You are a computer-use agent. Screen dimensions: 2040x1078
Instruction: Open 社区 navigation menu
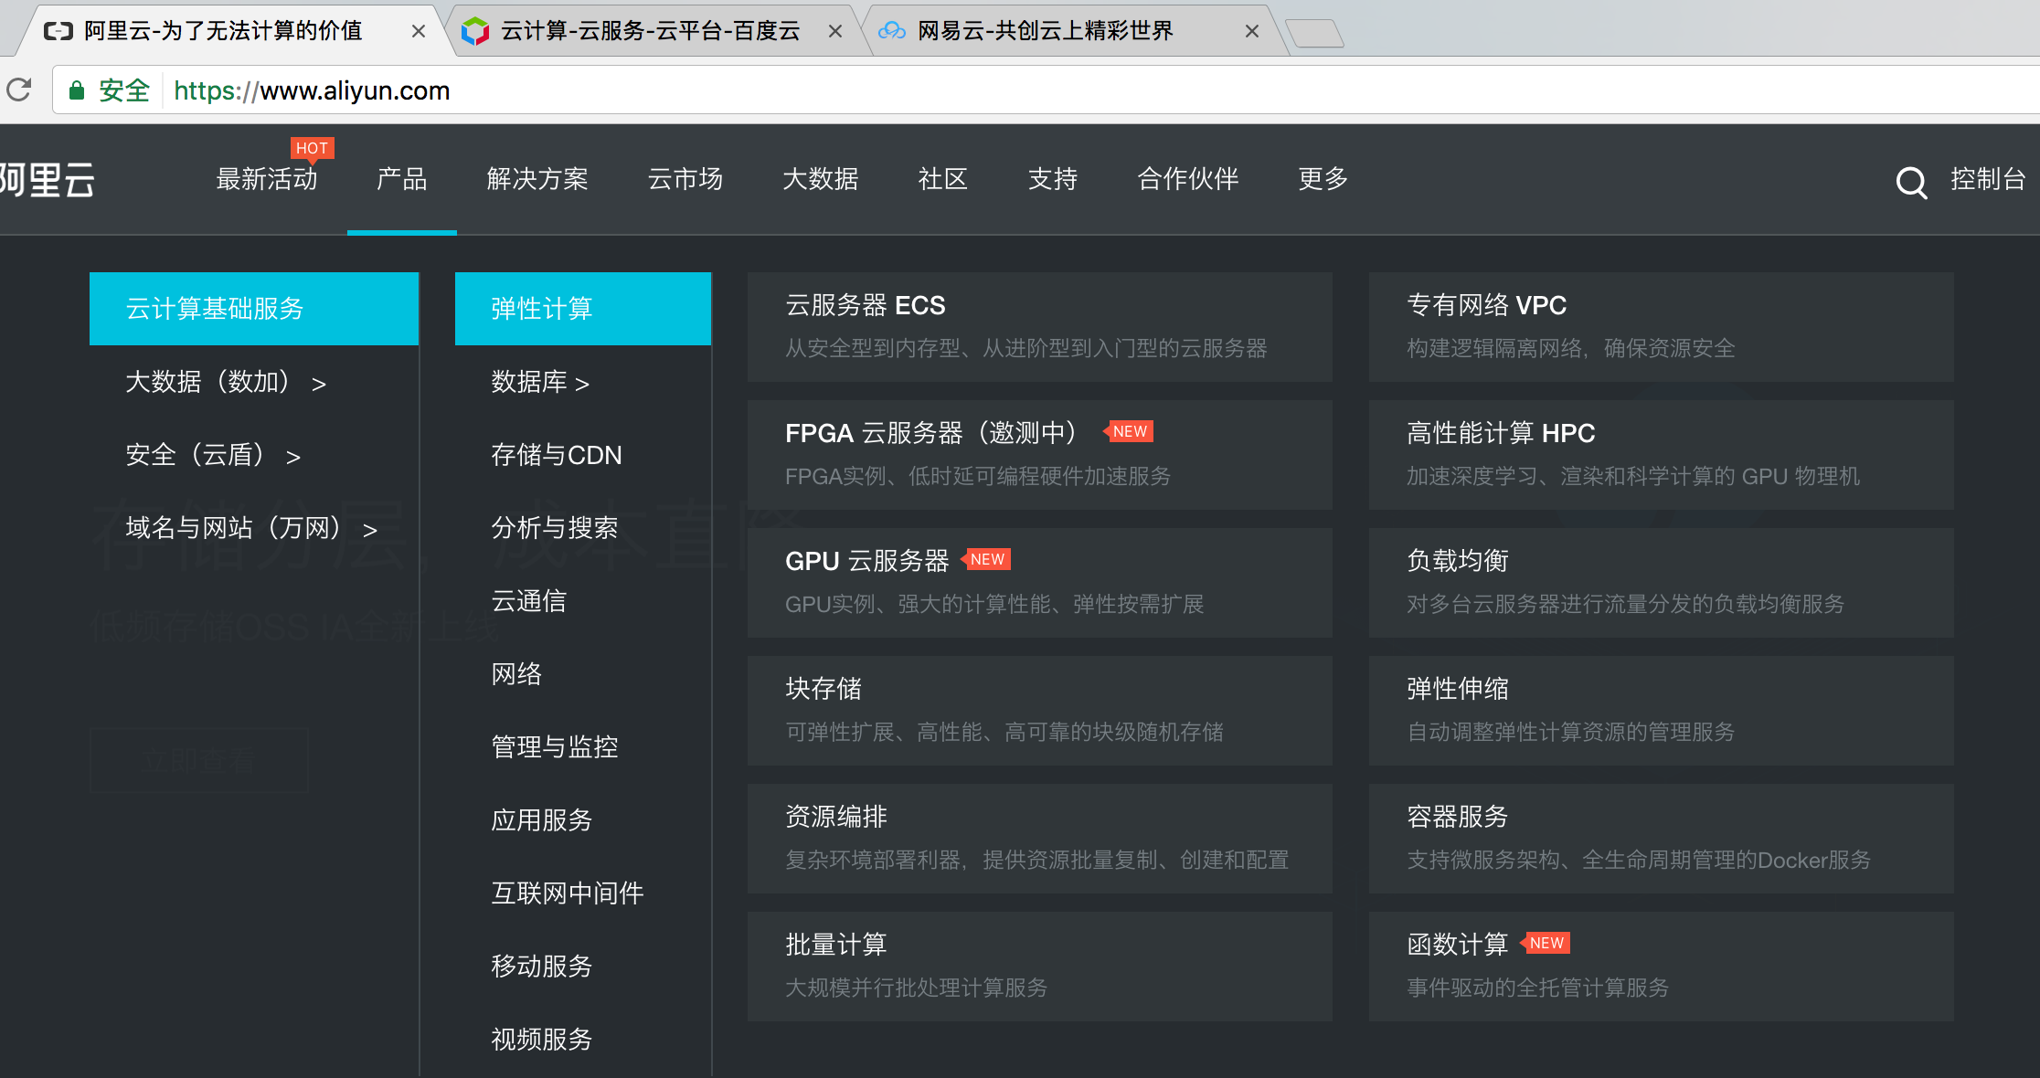pos(943,179)
